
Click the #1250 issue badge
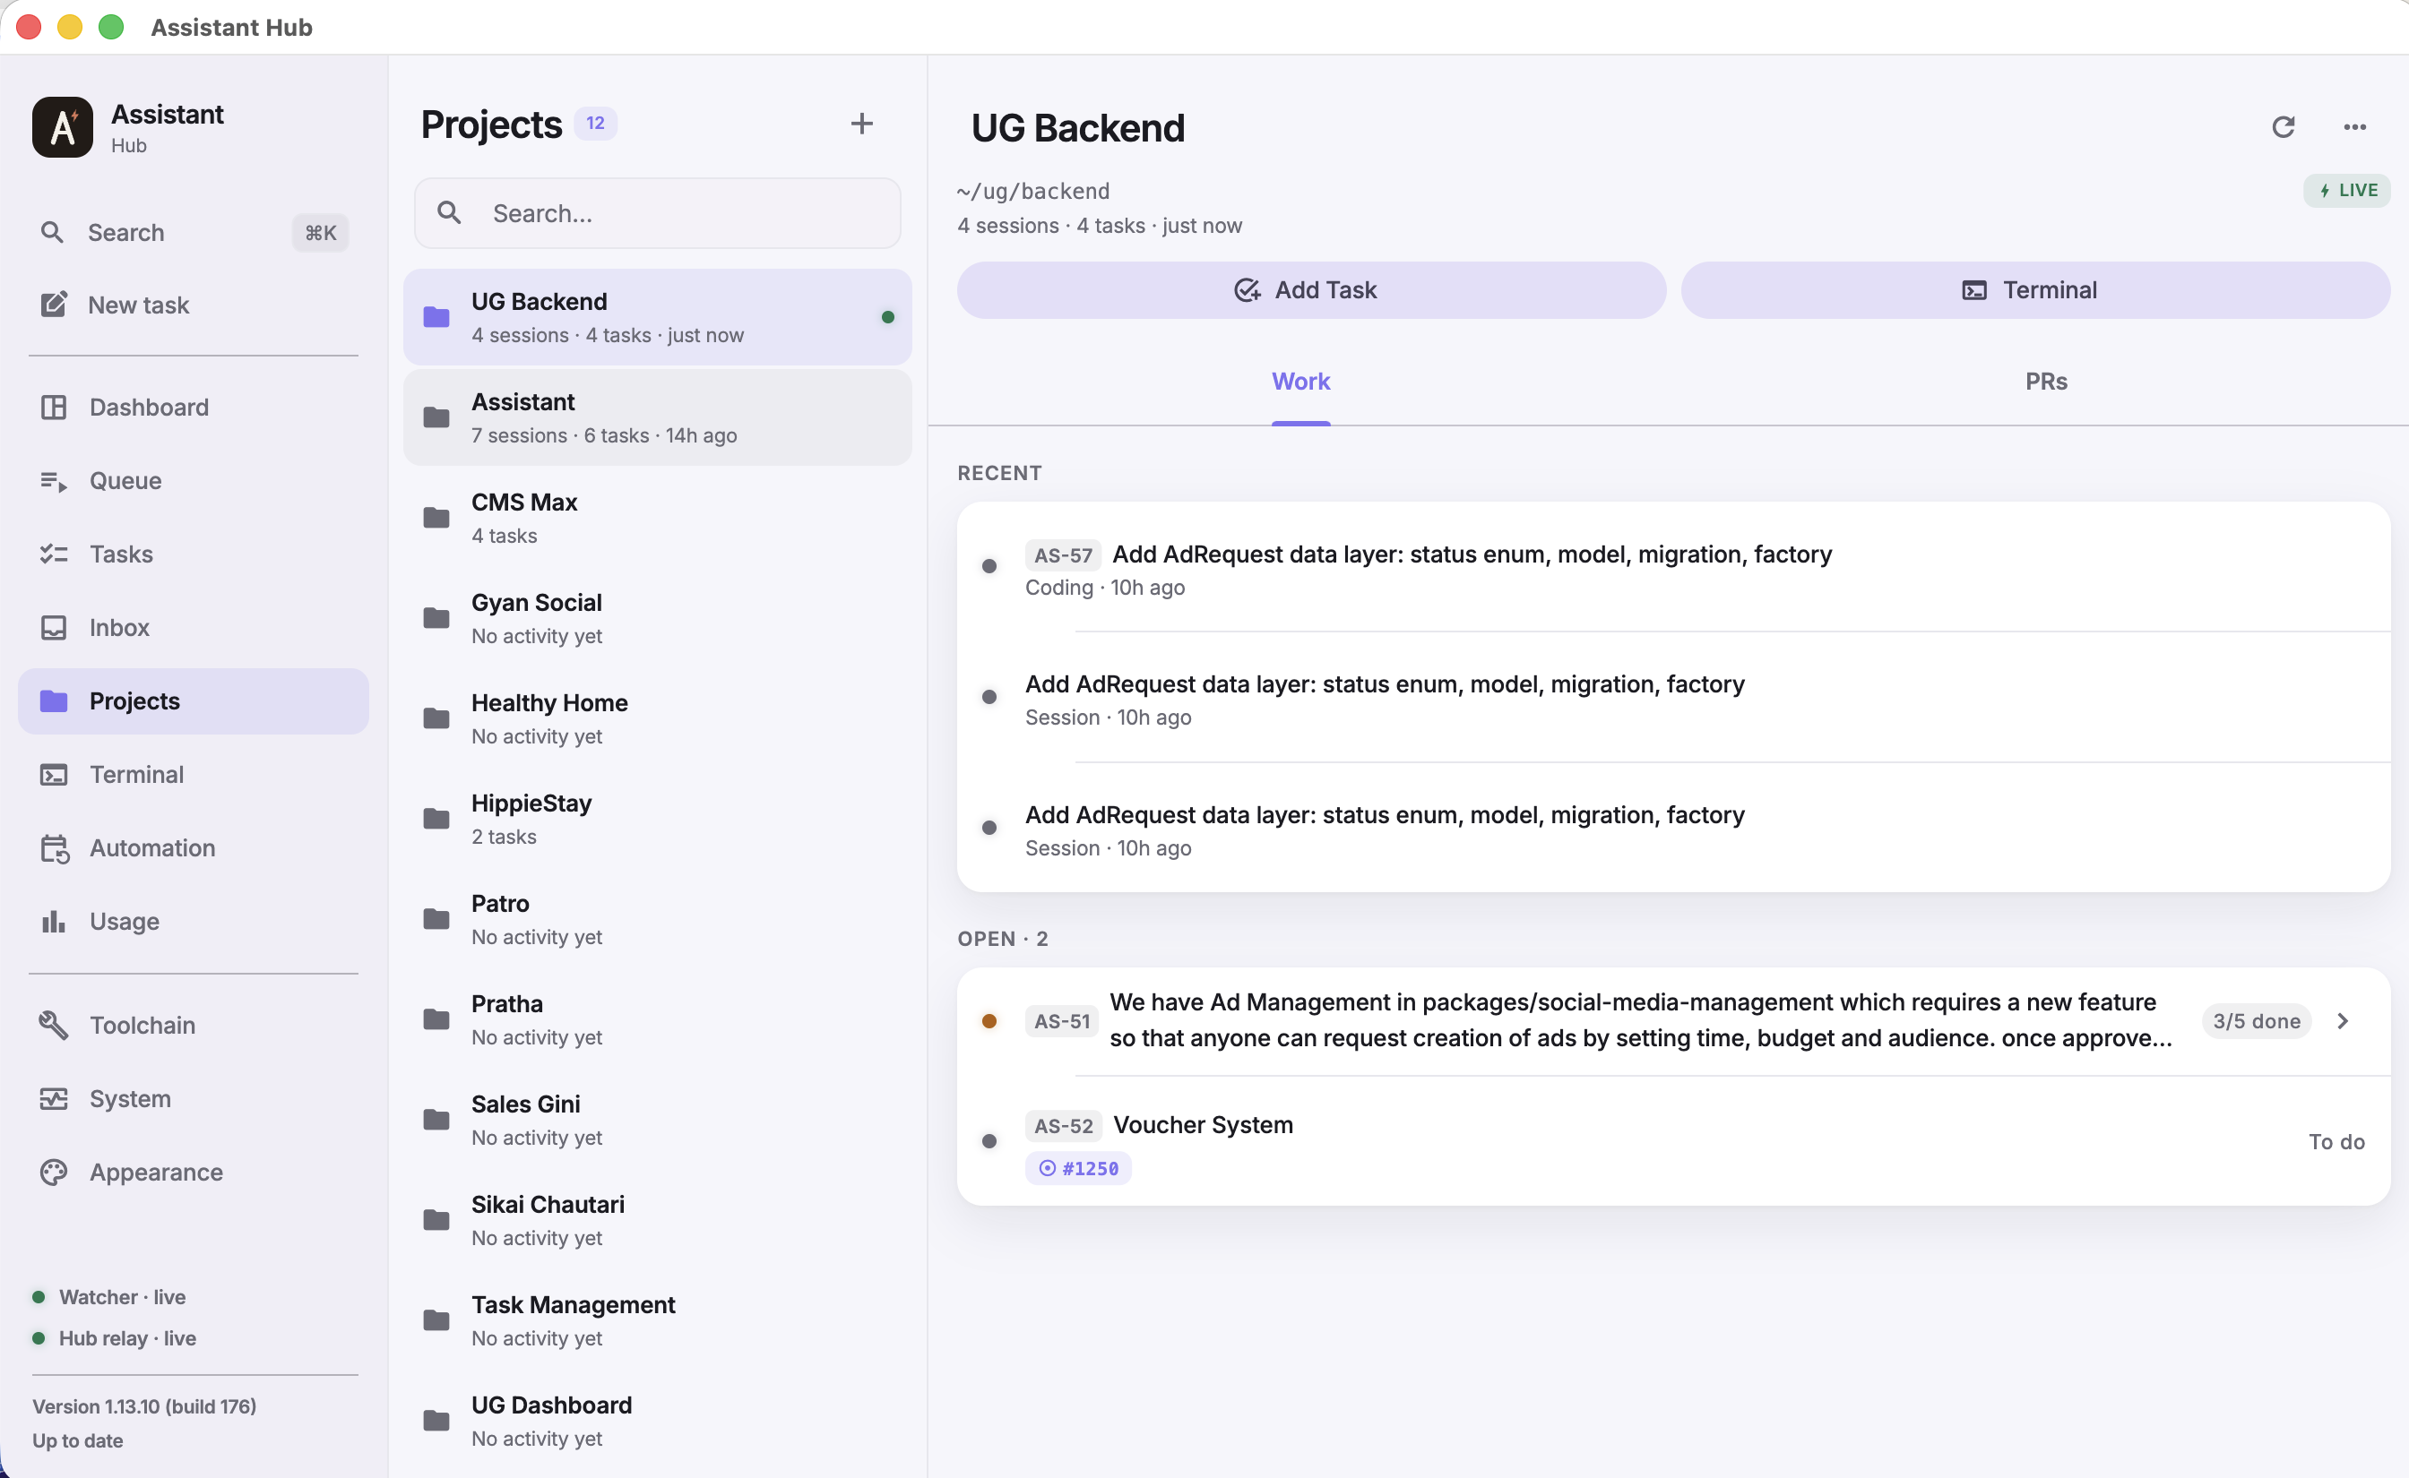1078,1168
